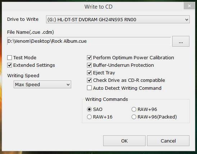The height and width of the screenshot is (154, 197).
Task: Uncheck the Eject Tray option
Action: coord(89,73)
